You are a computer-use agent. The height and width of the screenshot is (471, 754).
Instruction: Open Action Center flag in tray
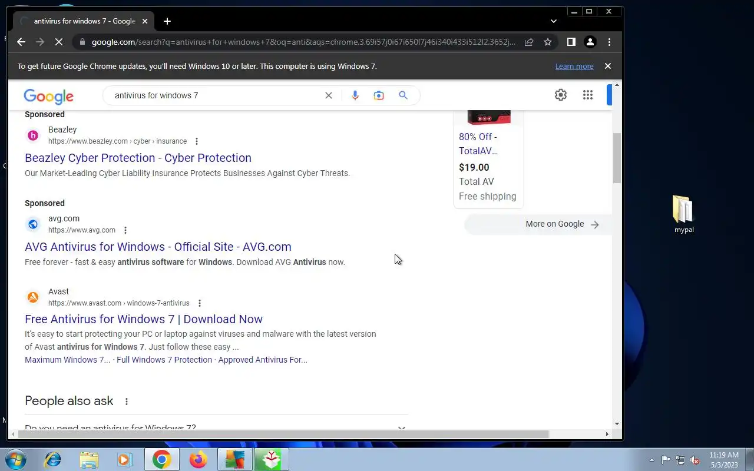pyautogui.click(x=666, y=460)
